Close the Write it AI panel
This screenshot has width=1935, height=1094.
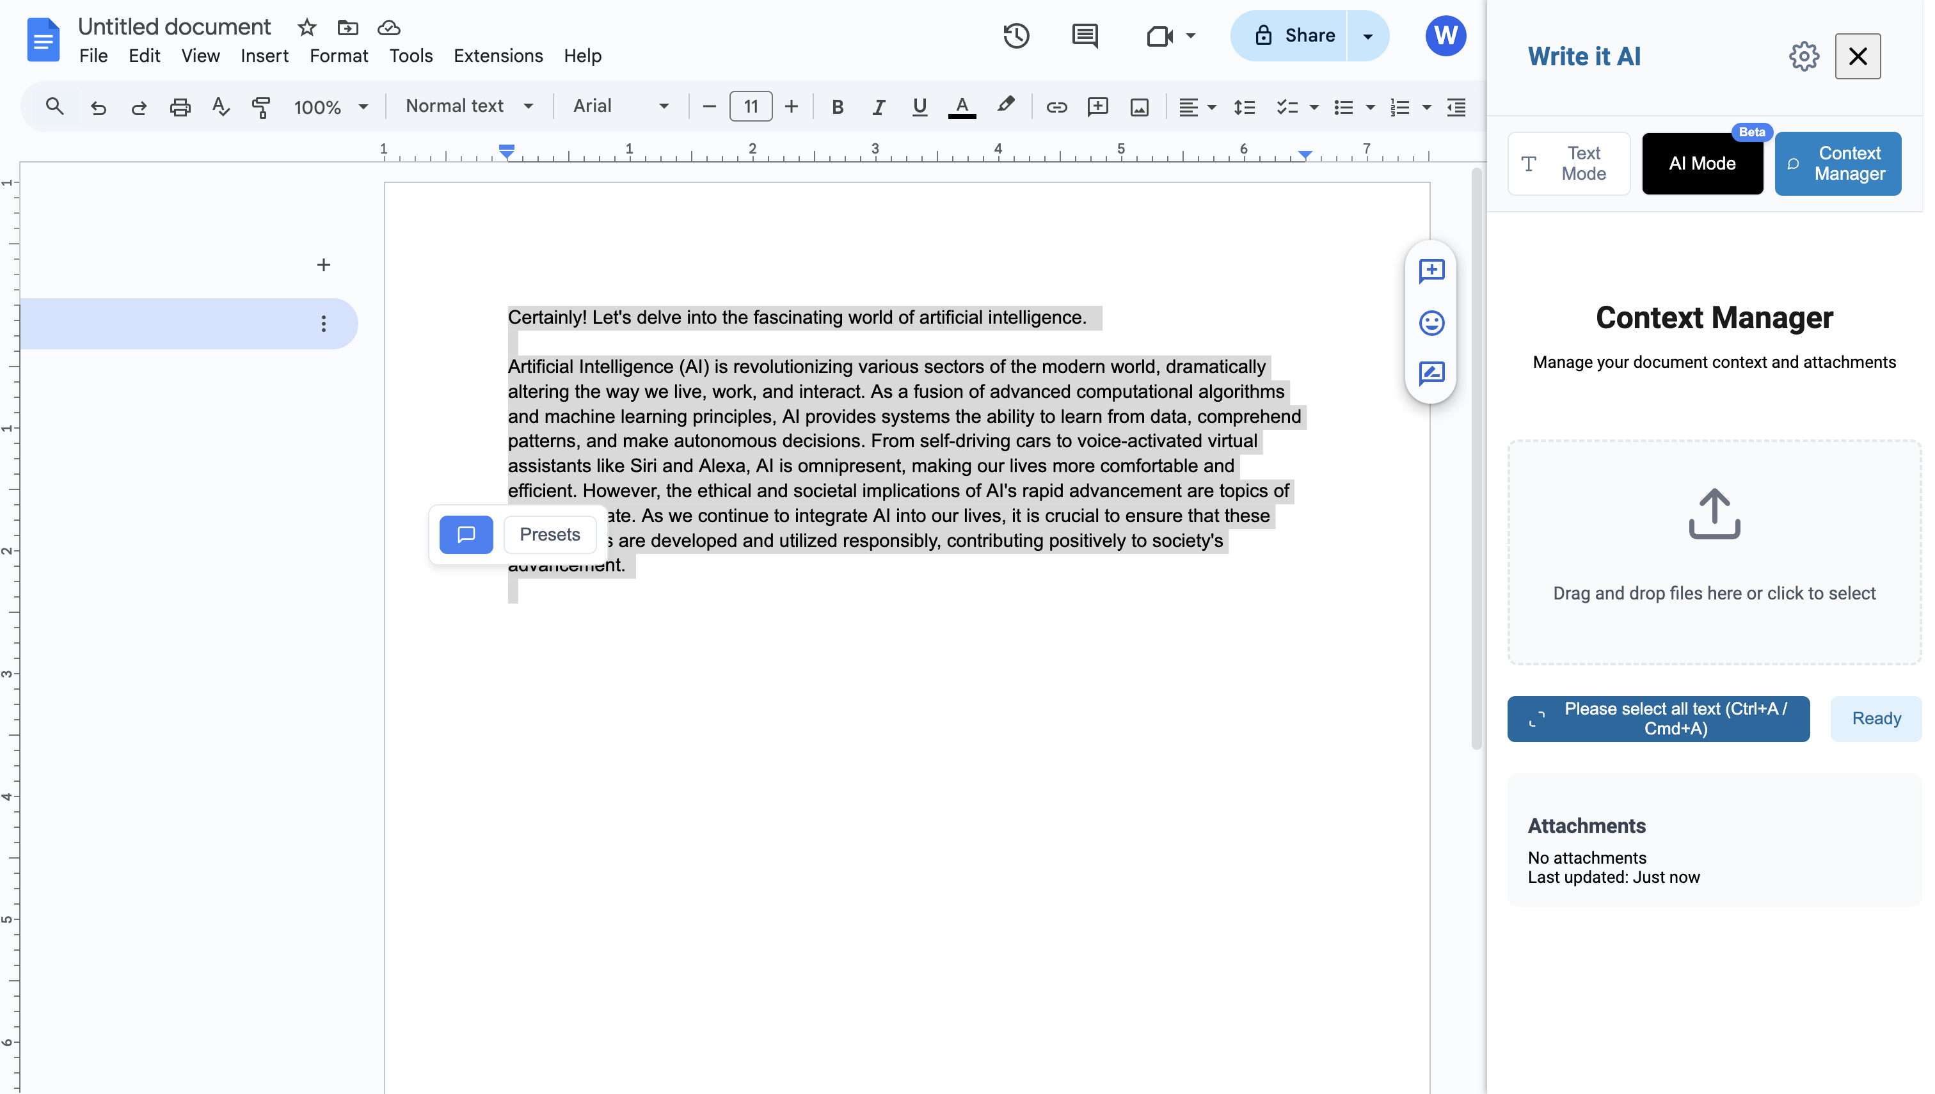1858,56
